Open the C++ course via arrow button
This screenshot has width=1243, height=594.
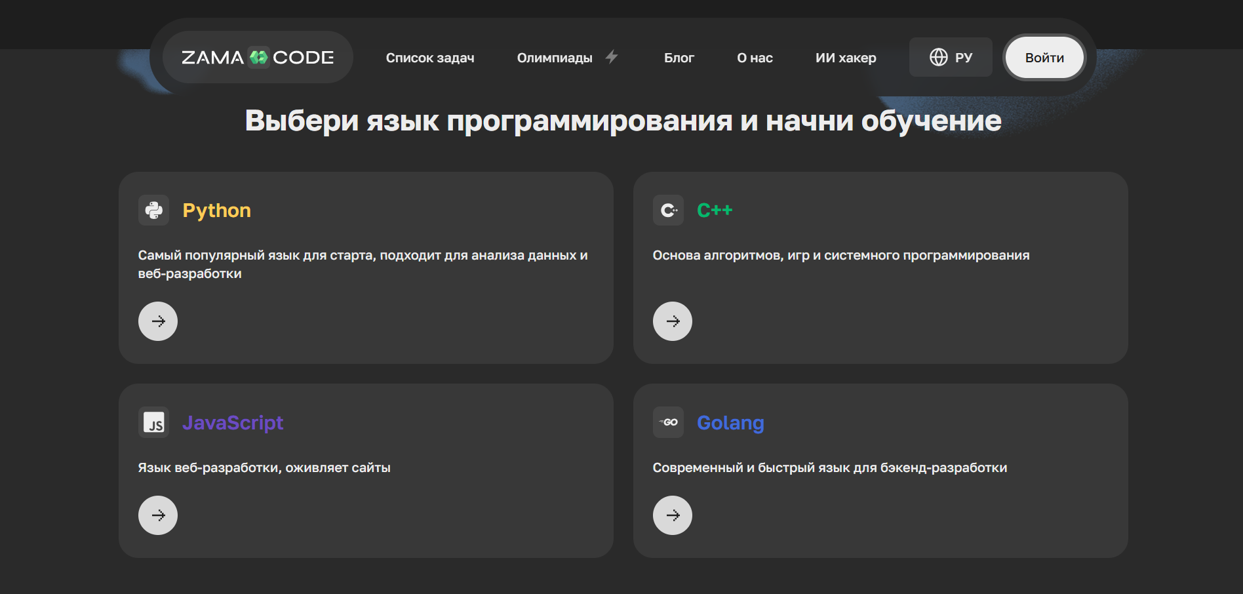(x=673, y=321)
